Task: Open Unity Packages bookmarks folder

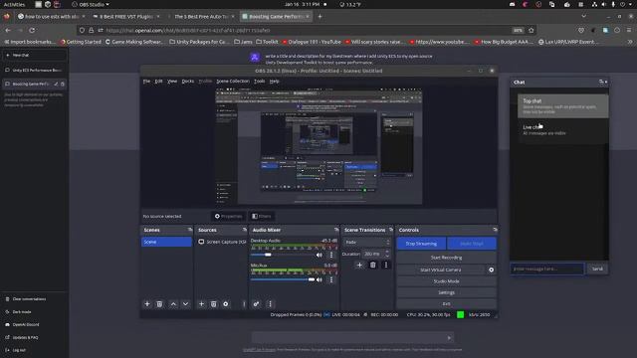Action: [199, 42]
